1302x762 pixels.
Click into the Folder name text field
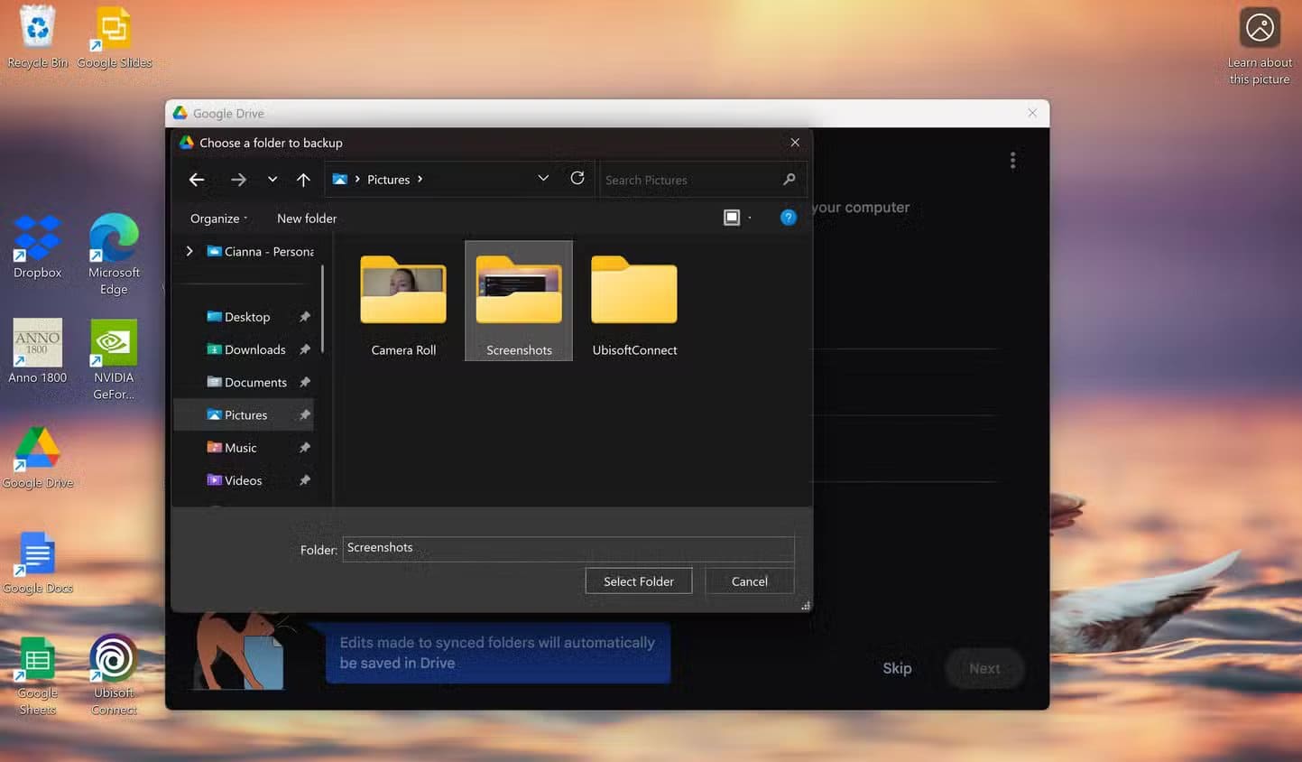point(568,548)
